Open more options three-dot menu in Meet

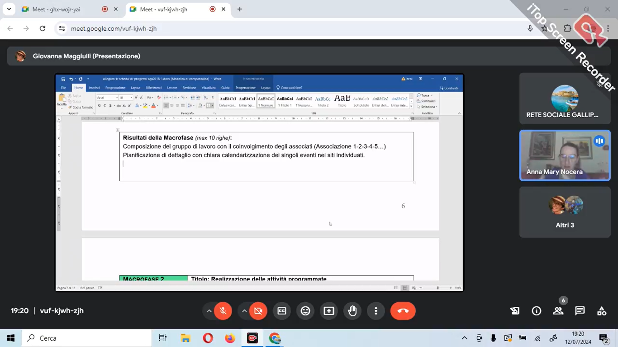click(376, 311)
